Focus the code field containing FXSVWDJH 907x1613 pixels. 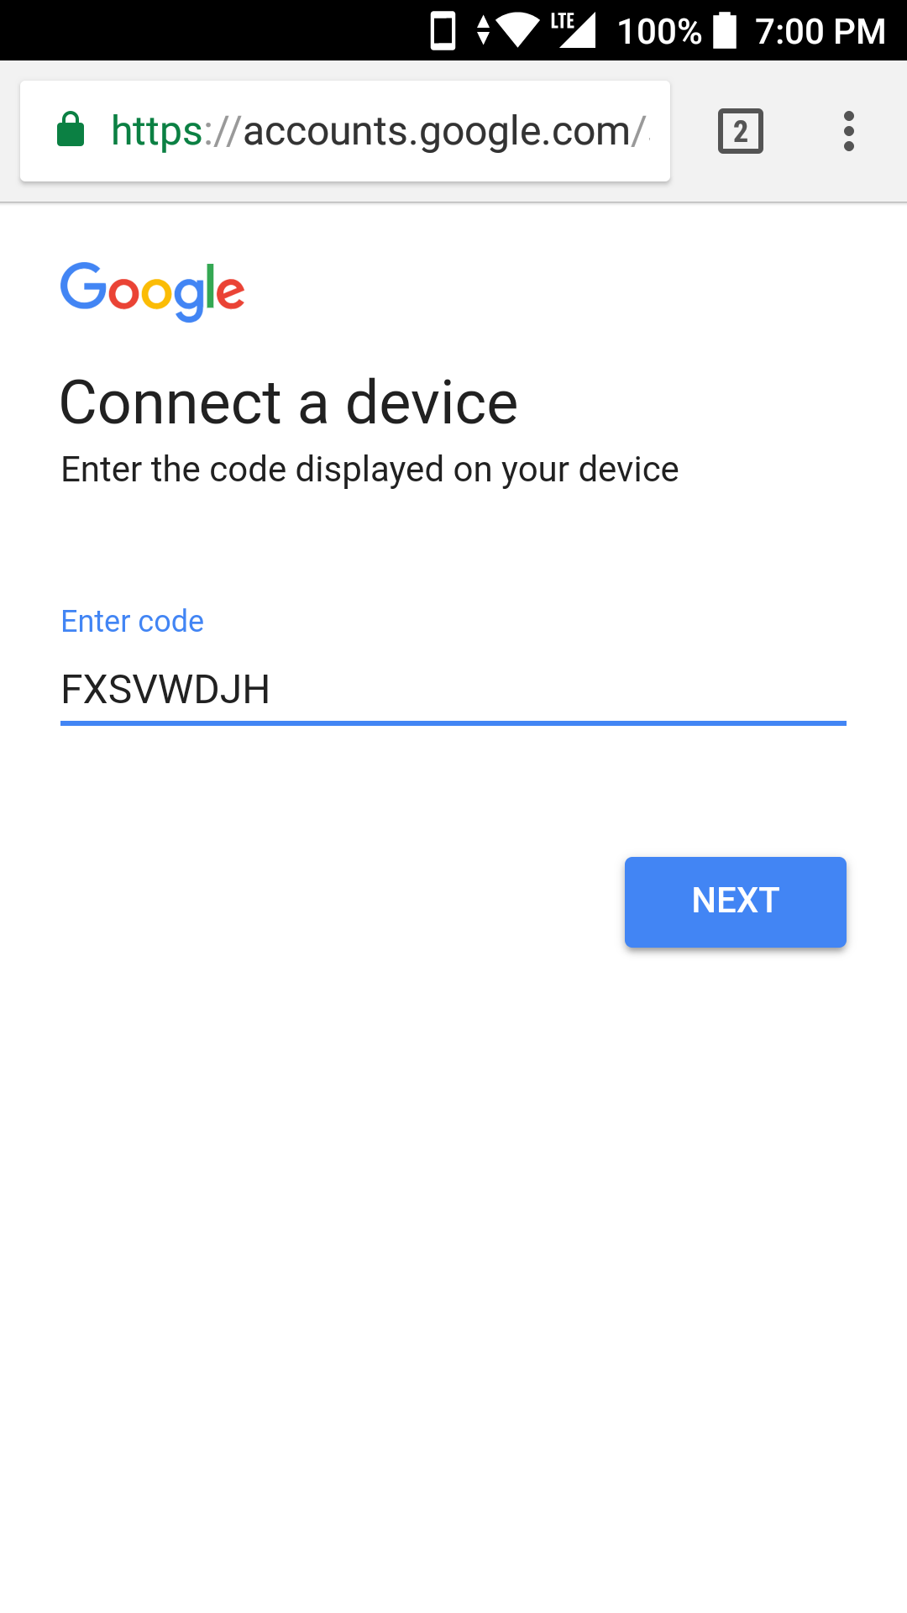(453, 690)
